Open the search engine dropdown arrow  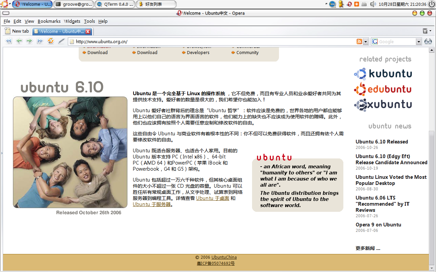point(419,41)
